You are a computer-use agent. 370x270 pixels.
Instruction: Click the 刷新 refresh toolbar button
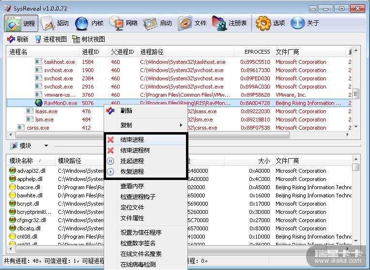point(18,39)
